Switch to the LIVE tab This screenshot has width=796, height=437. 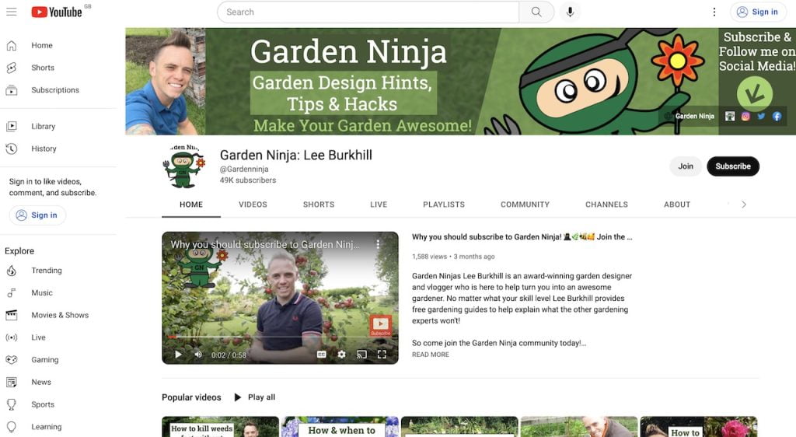379,205
